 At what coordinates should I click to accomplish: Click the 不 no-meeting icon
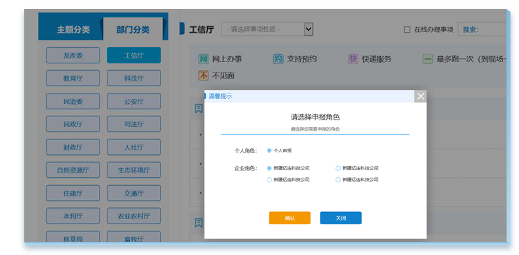coord(203,76)
